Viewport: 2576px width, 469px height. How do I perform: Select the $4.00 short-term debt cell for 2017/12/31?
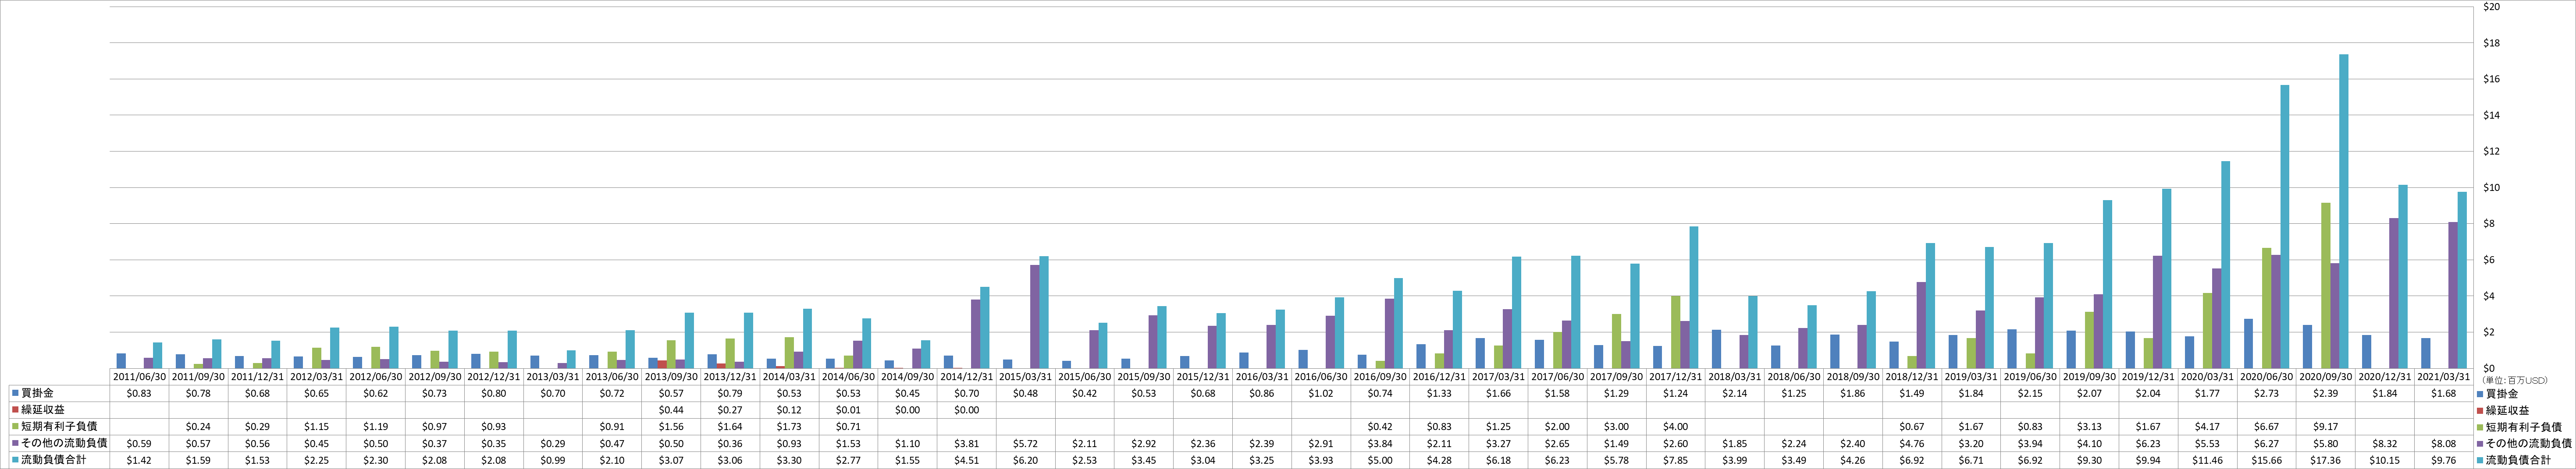1676,427
